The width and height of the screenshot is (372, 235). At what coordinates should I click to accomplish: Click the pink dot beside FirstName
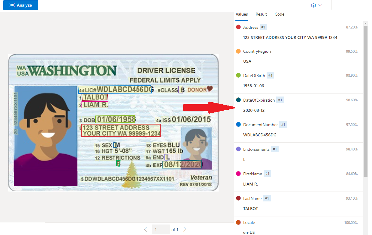click(238, 173)
